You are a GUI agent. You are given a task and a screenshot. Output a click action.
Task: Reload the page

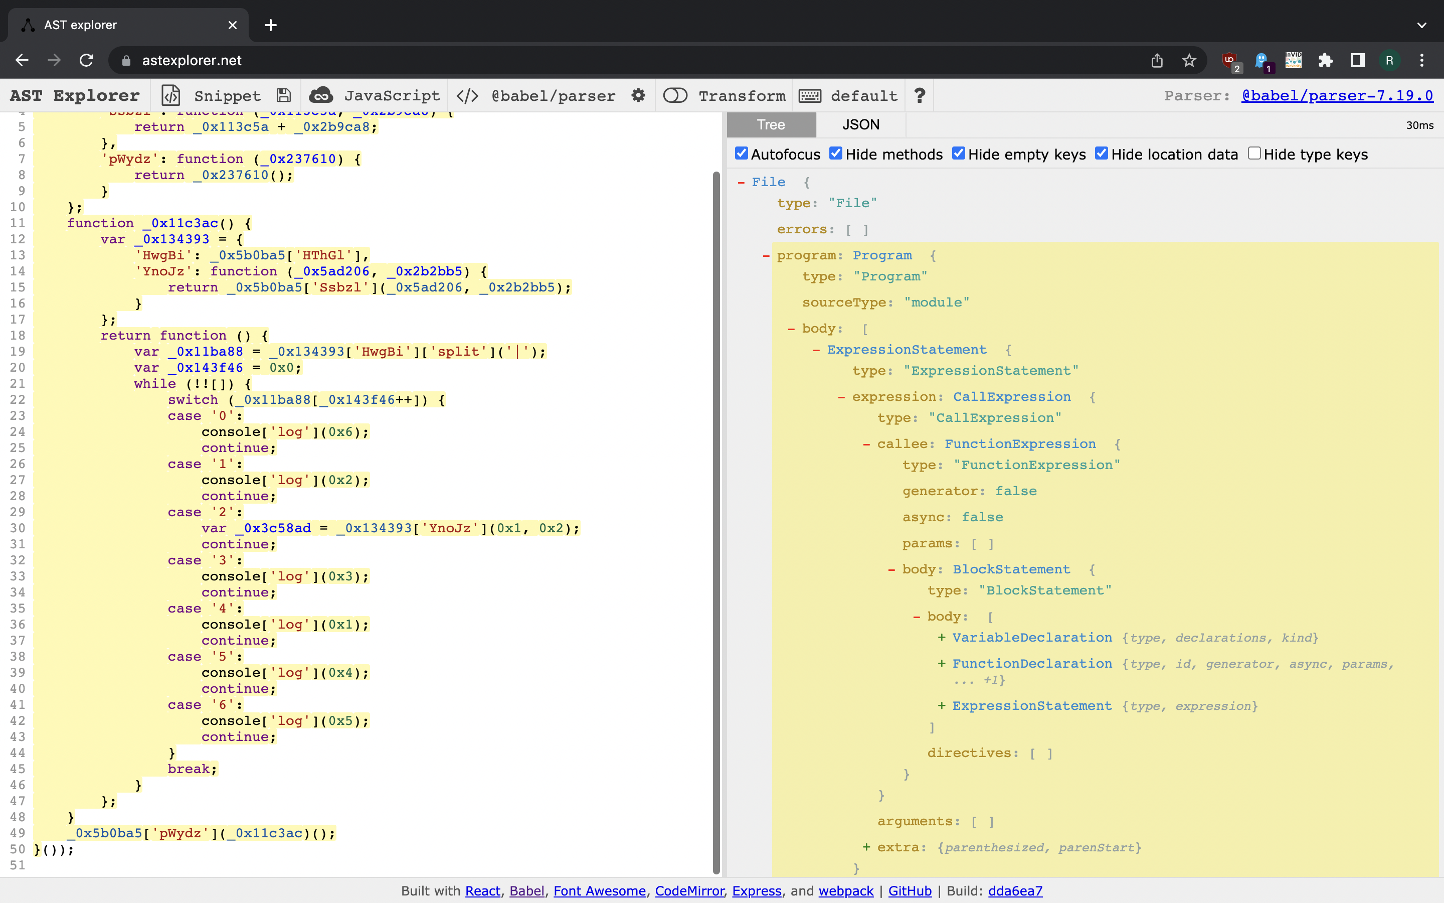click(87, 60)
